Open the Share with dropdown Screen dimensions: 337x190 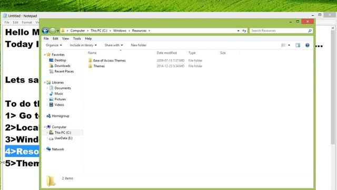click(x=114, y=45)
